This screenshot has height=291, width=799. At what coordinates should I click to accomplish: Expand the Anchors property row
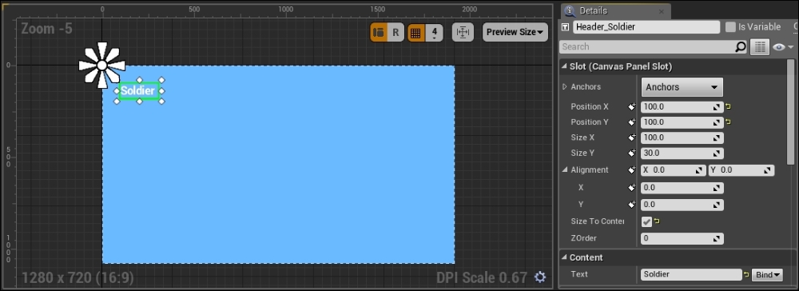(565, 86)
